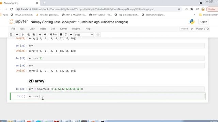This screenshot has height=122, width=218.
Task: Run the current cell
Action: coord(53,35)
